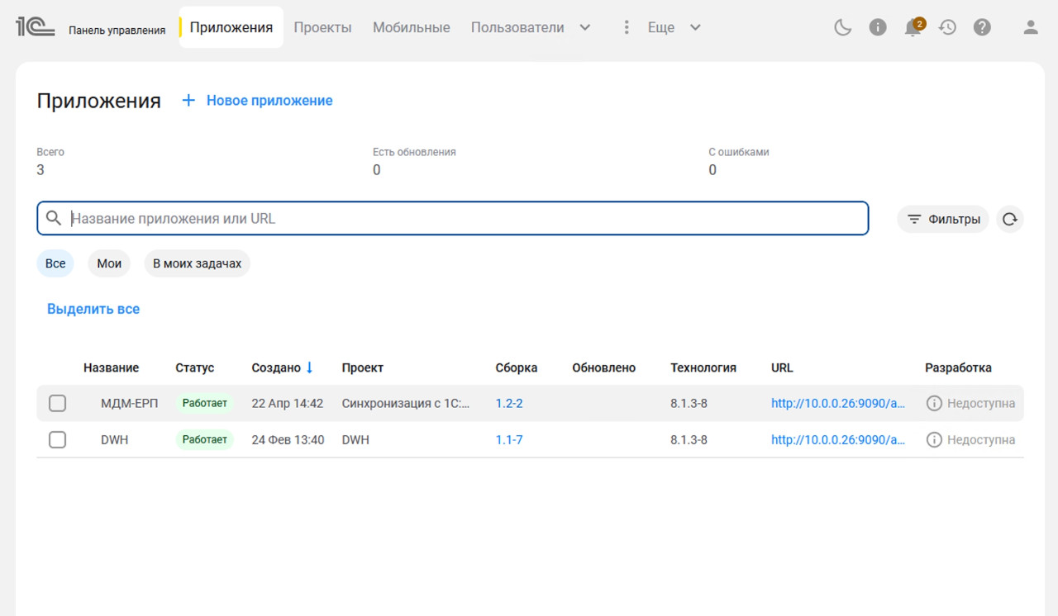Image resolution: width=1058 pixels, height=616 pixels.
Task: Click the three-dot menu icon before Еще
Action: pyautogui.click(x=627, y=27)
